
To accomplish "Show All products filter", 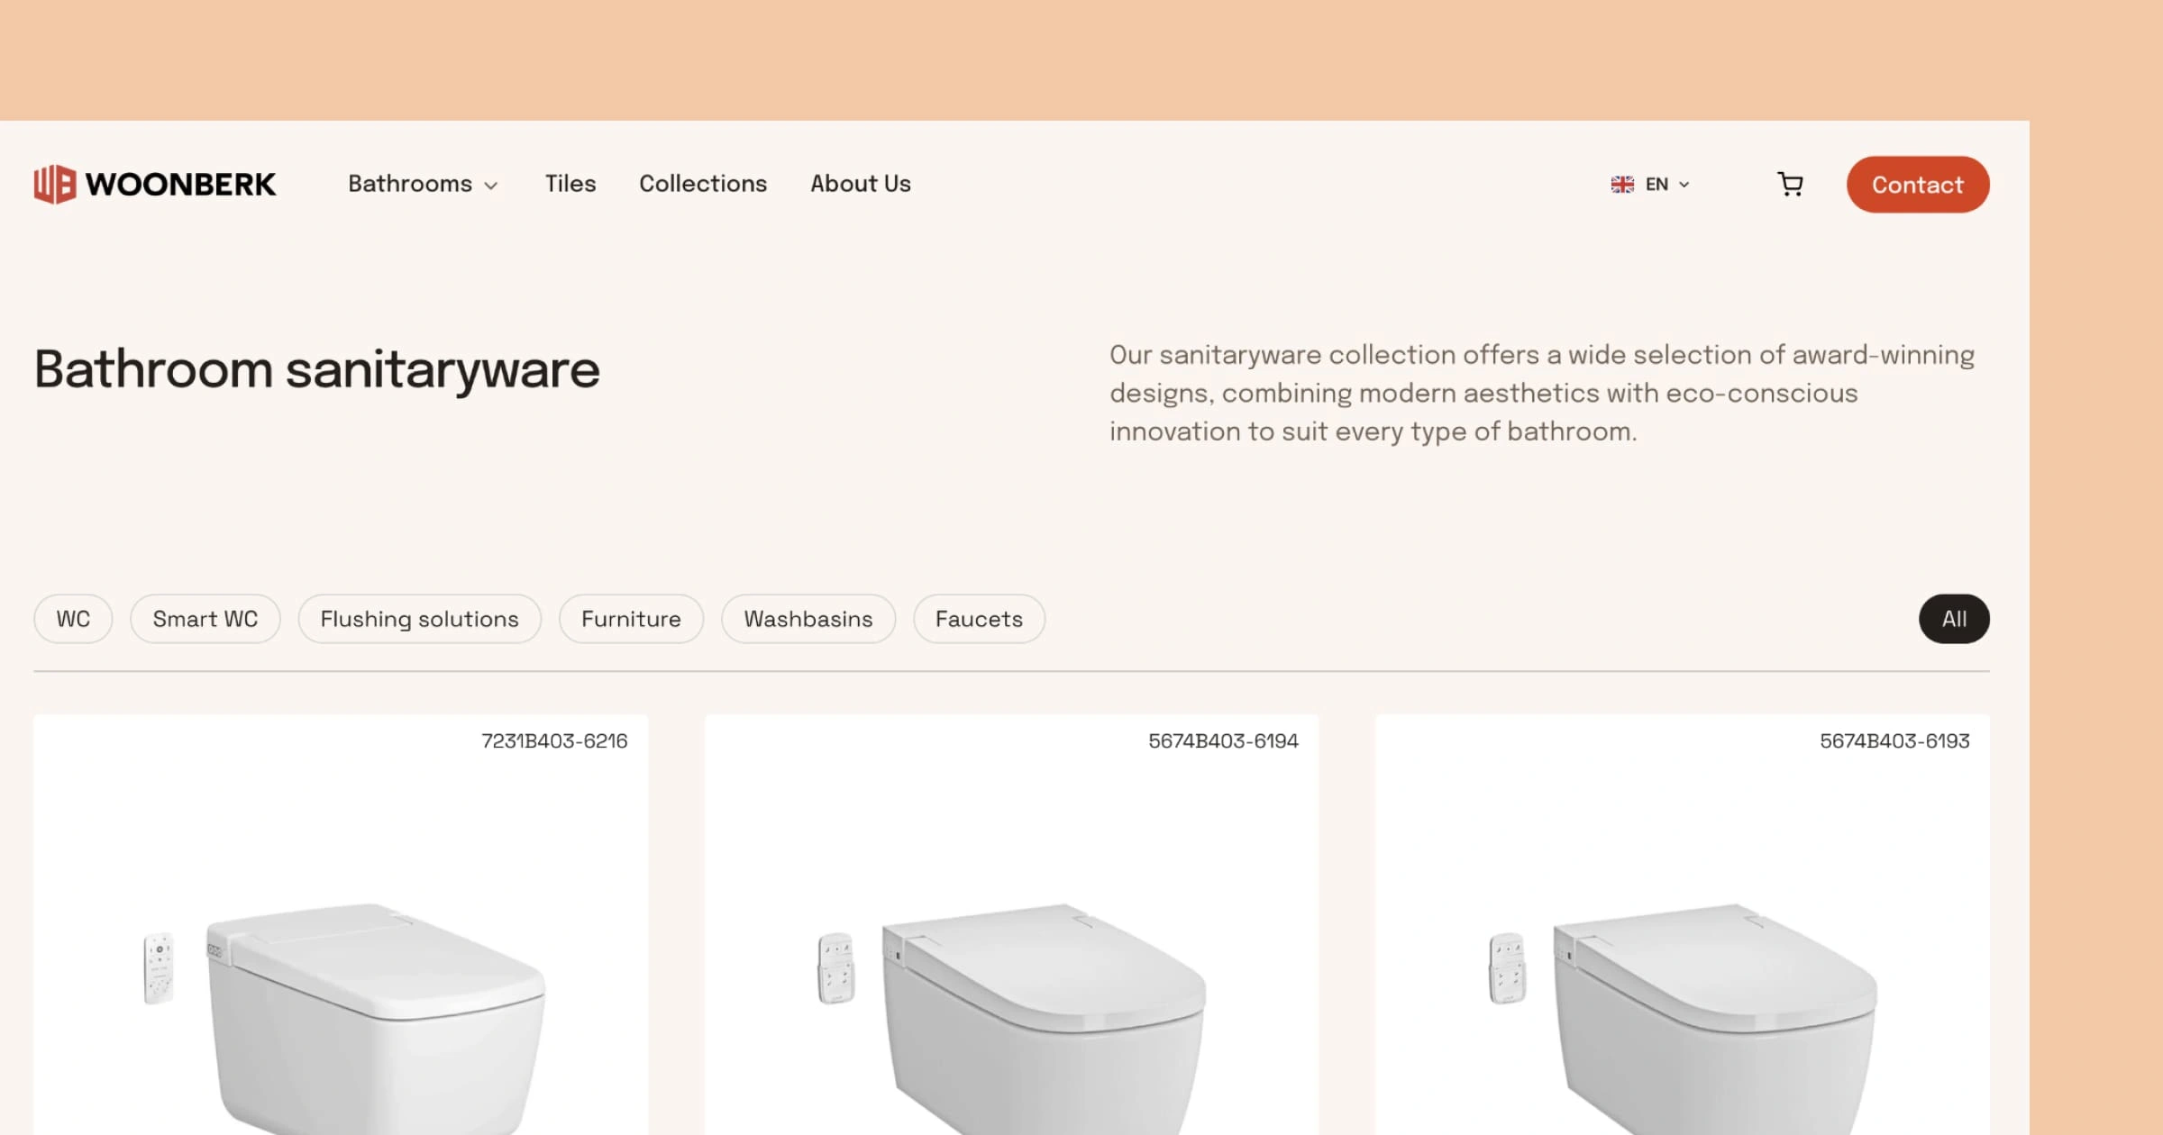I will click(x=1954, y=619).
